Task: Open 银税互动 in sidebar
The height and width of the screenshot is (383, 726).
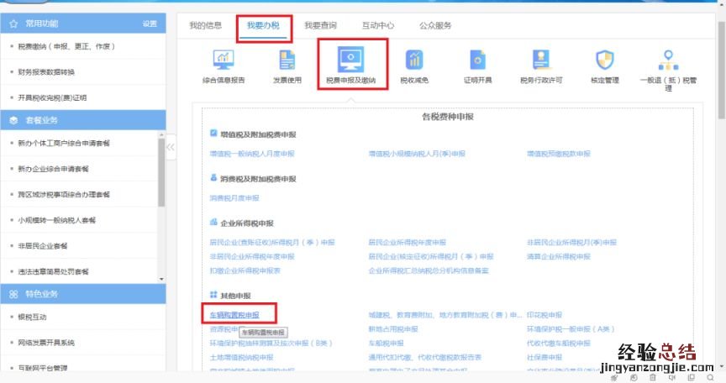Action: (x=32, y=317)
